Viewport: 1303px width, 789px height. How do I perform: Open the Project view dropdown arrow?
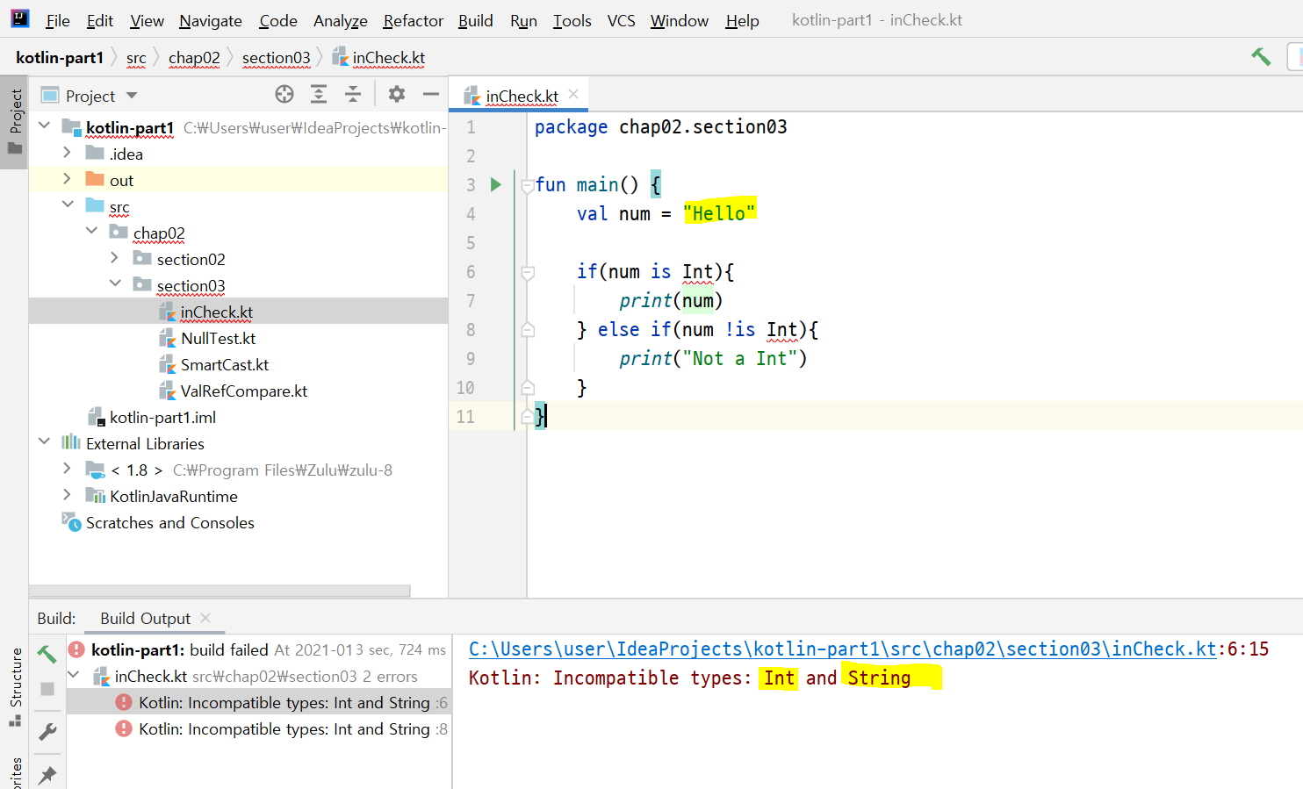[x=132, y=95]
